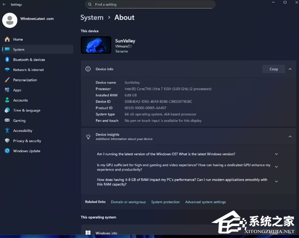Screen dimensions: 299x238
Task: Click the System type value text
Action: [160, 114]
